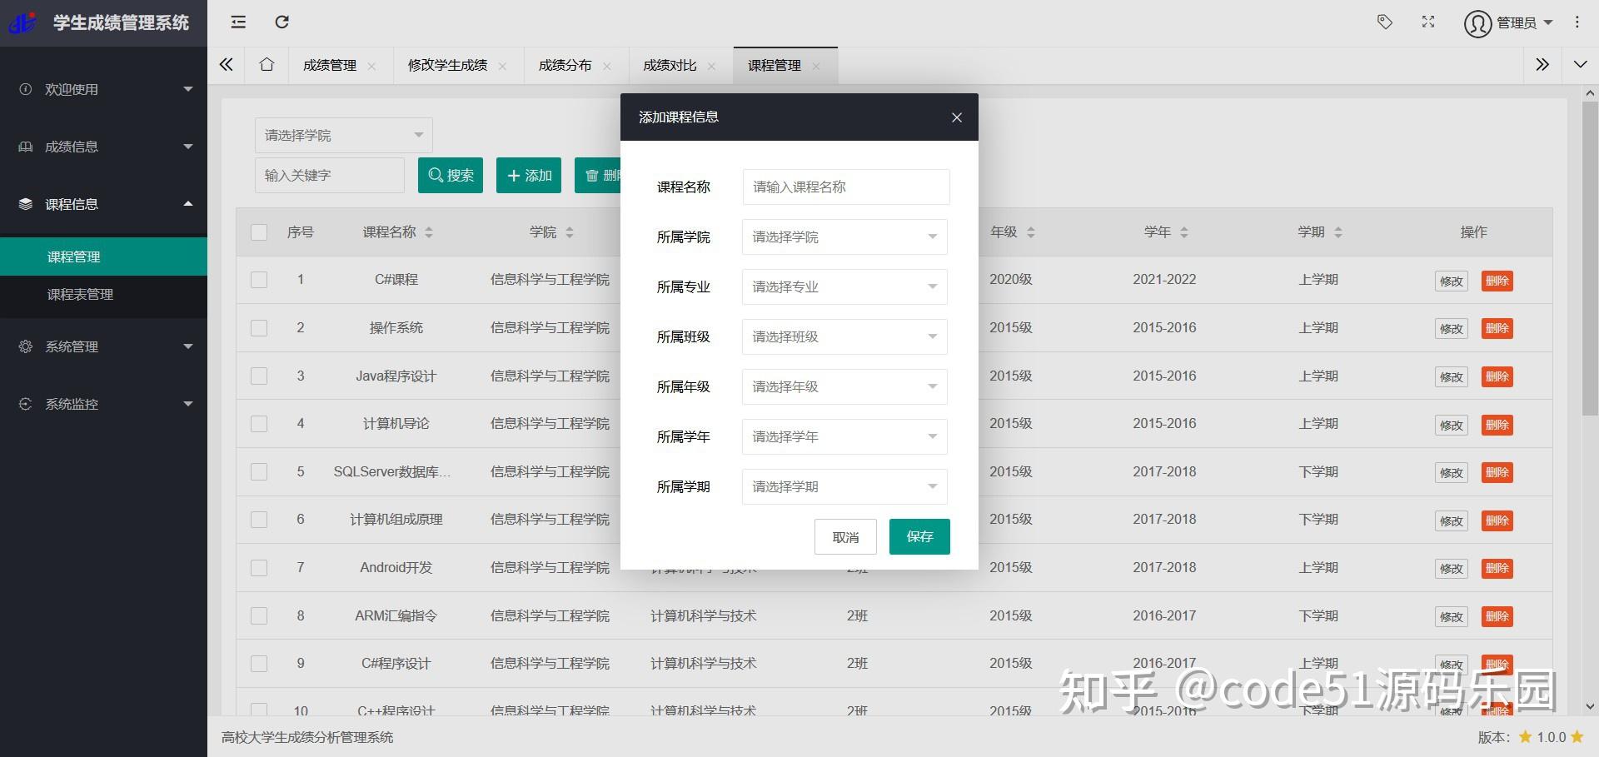
Task: Collapse the sidebar via the hamburger icon
Action: pyautogui.click(x=237, y=22)
